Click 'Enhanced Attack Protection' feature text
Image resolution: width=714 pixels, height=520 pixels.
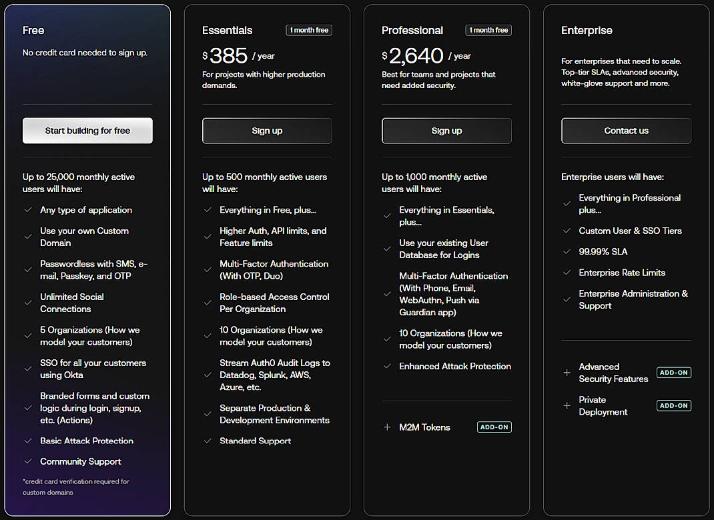455,366
